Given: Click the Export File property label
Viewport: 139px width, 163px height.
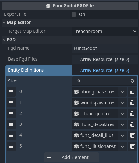Looking at the screenshot, I should click(15, 14).
